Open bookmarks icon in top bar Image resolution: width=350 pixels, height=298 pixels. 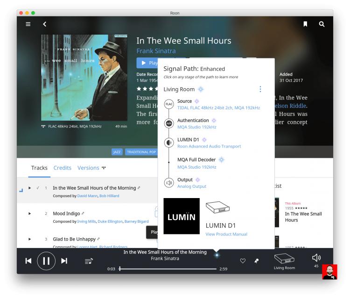tap(305, 24)
